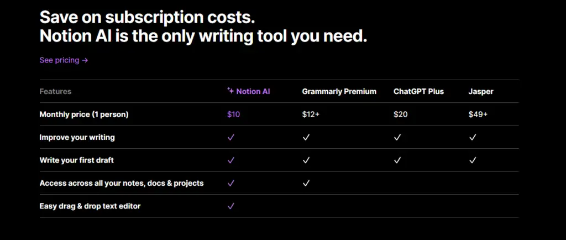The width and height of the screenshot is (566, 240).
Task: Click the Notion AI sparkle icon
Action: 230,91
